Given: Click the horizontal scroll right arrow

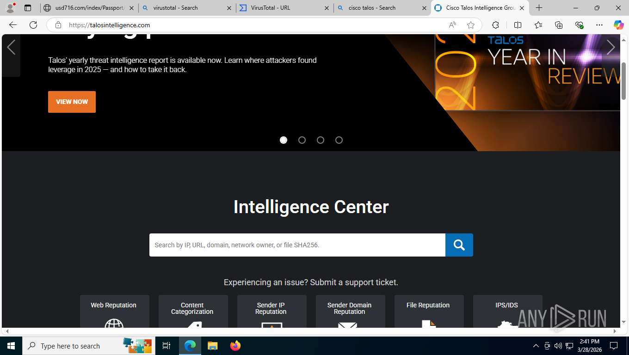Looking at the screenshot, I should (615, 331).
